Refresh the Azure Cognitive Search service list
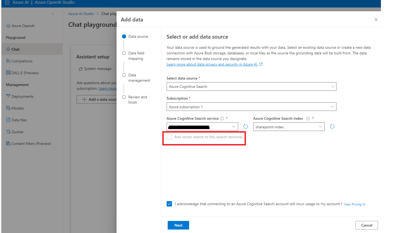This screenshot has width=397, height=233. pyautogui.click(x=245, y=126)
